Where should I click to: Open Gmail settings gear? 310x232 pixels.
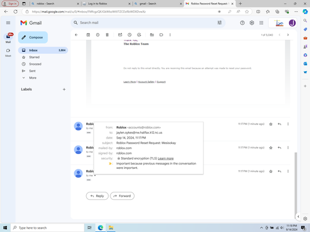(x=252, y=23)
